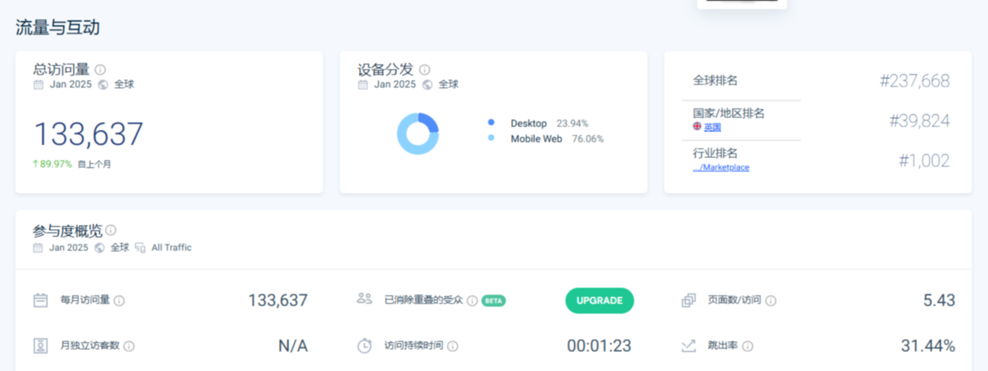
Task: Click info icon beside 设备分发 title
Action: click(425, 70)
